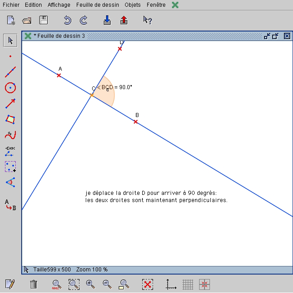Open the Feuille de dessin menu

click(x=98, y=5)
